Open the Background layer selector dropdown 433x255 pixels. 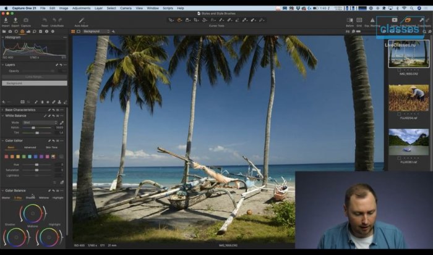pyautogui.click(x=96, y=31)
